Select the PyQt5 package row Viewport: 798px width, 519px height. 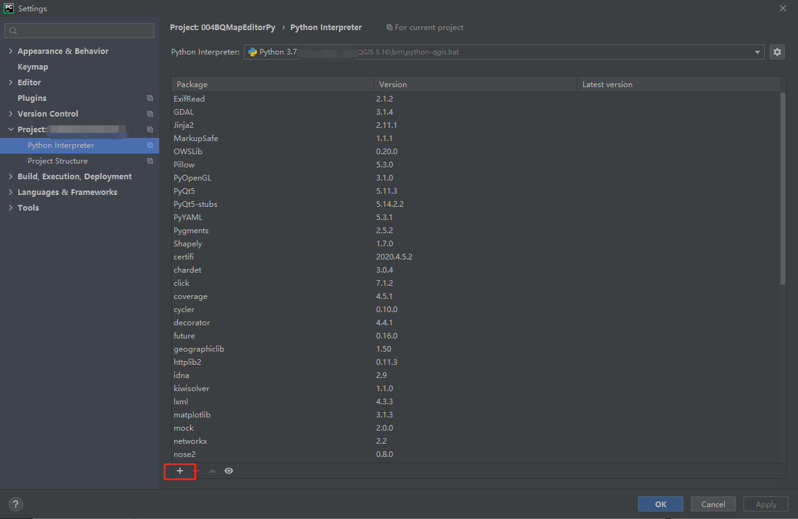476,191
